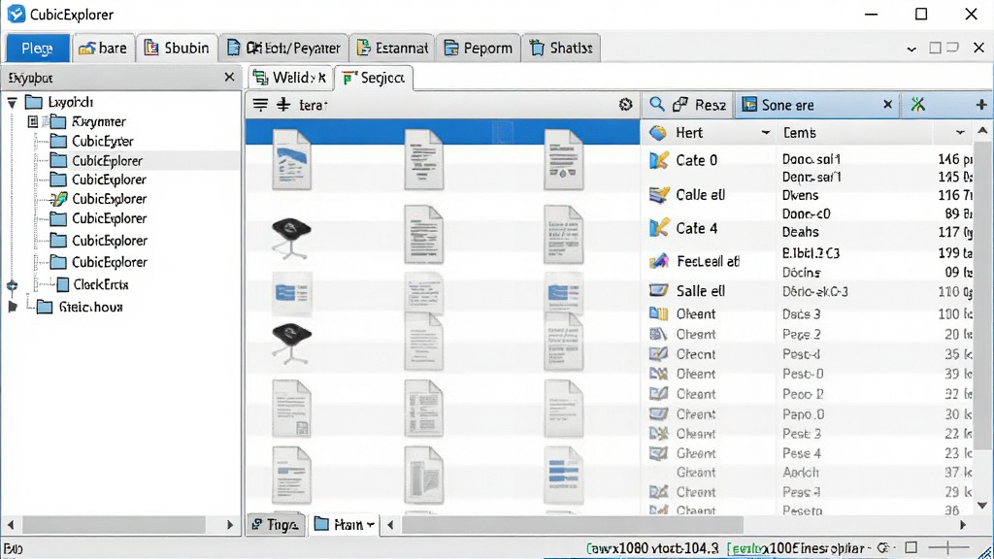The height and width of the screenshot is (559, 994).
Task: Click the Fecleall etl item icon
Action: click(659, 260)
